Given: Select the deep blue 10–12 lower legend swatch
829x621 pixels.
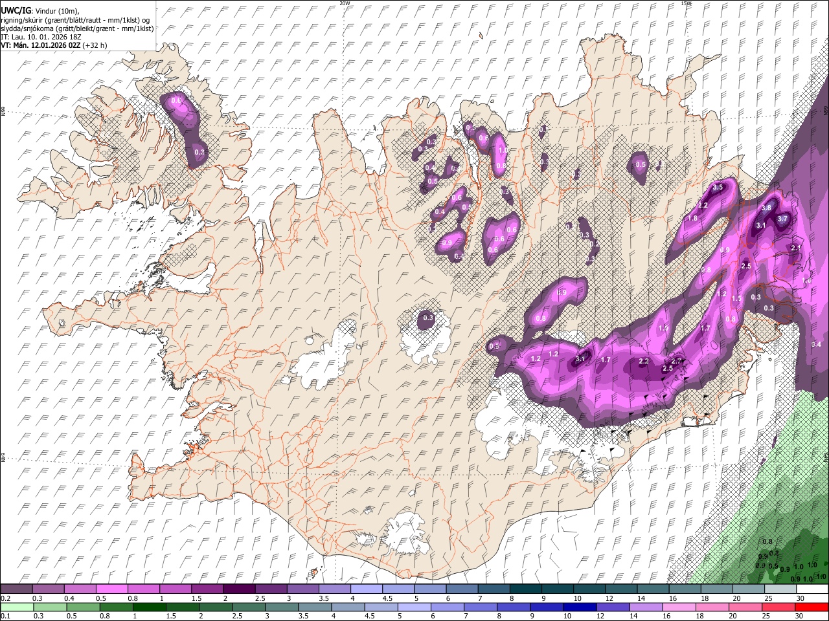Looking at the screenshot, I should [x=579, y=607].
